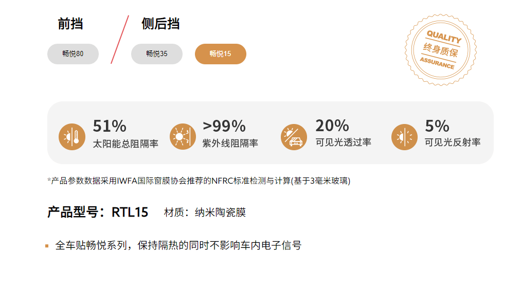Click the 51% solar rejection value
Image resolution: width=521 pixels, height=302 pixels.
(x=110, y=126)
